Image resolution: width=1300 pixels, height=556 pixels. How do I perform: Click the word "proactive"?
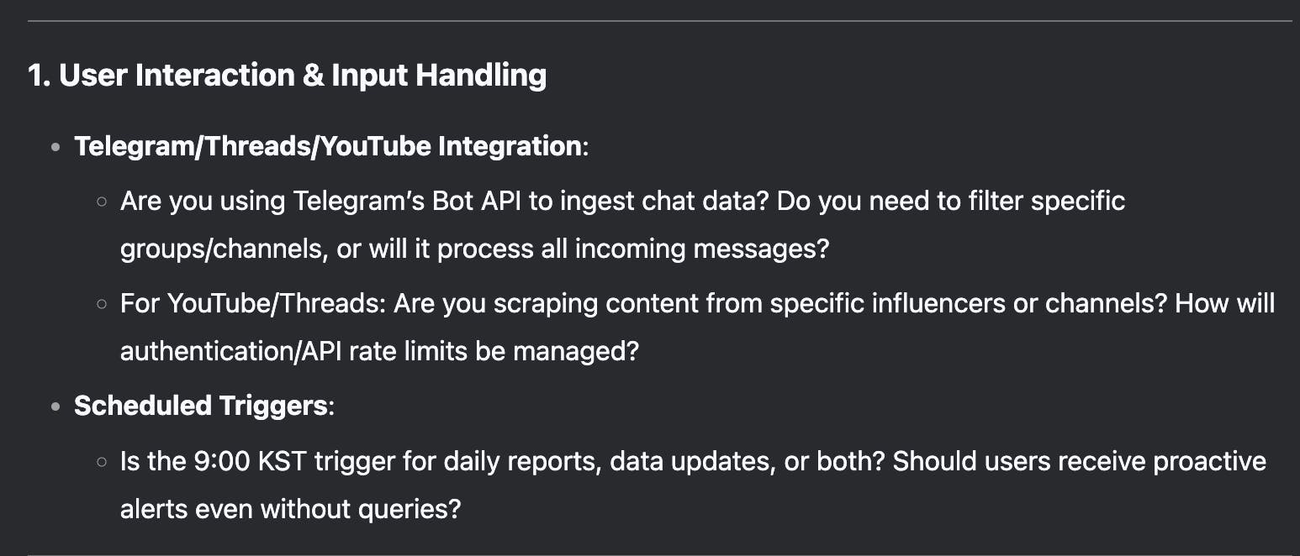[1209, 461]
